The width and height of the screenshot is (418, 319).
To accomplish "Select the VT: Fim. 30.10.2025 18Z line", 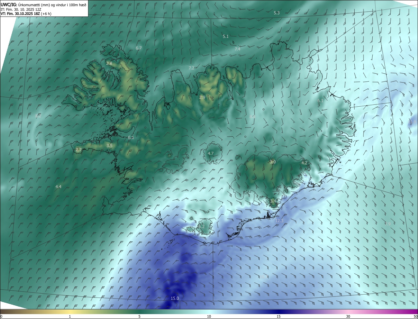I will (26, 14).
